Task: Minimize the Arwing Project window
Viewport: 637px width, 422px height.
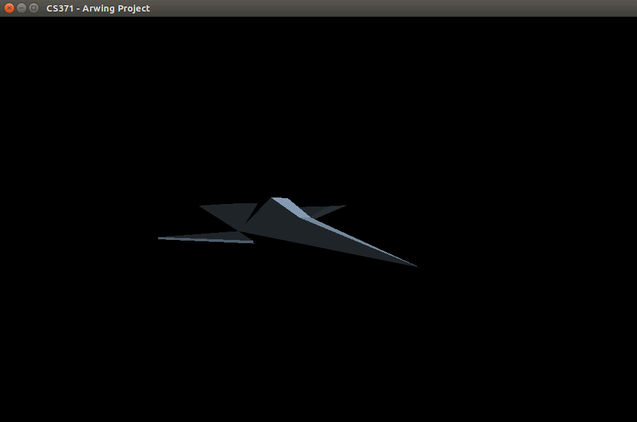Action: tap(21, 8)
